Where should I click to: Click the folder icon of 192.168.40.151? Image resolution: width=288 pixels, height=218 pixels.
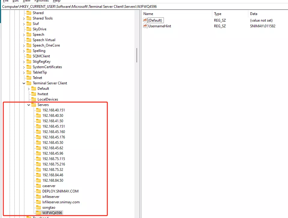click(x=38, y=110)
